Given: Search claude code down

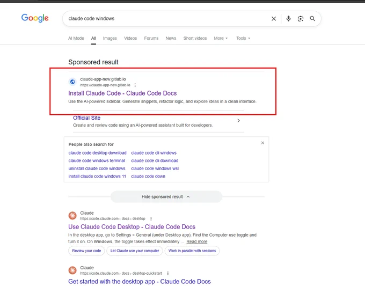Looking at the screenshot, I should (x=148, y=177).
